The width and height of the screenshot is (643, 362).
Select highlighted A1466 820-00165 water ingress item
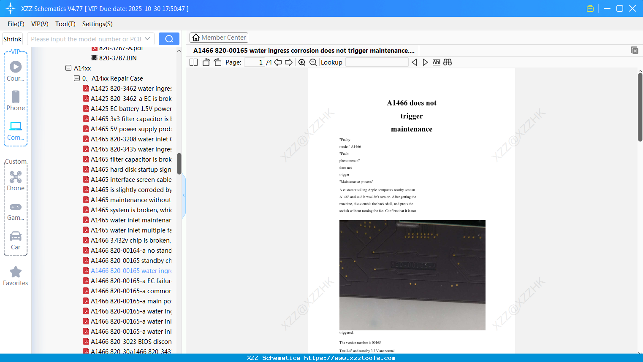pos(128,270)
